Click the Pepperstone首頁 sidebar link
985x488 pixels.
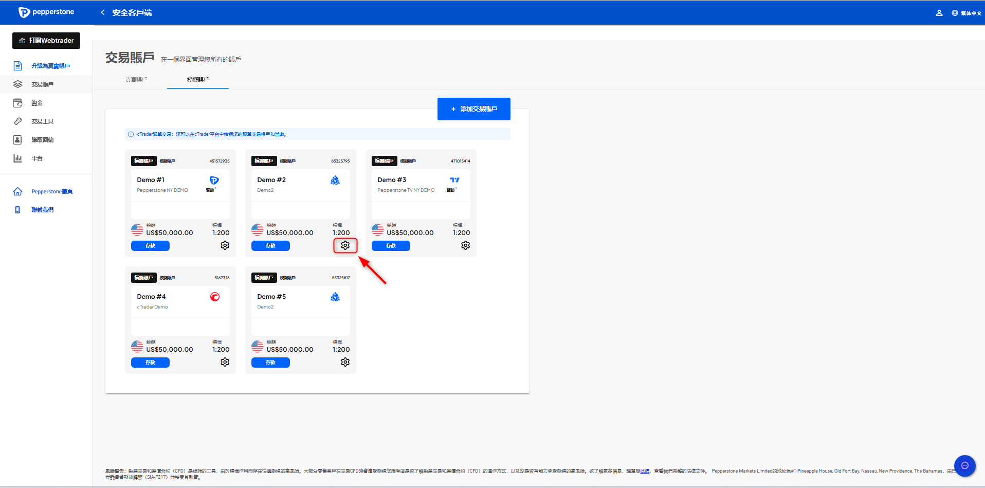point(51,192)
